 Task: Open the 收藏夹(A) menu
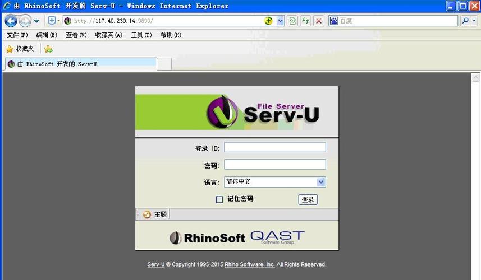coord(108,35)
